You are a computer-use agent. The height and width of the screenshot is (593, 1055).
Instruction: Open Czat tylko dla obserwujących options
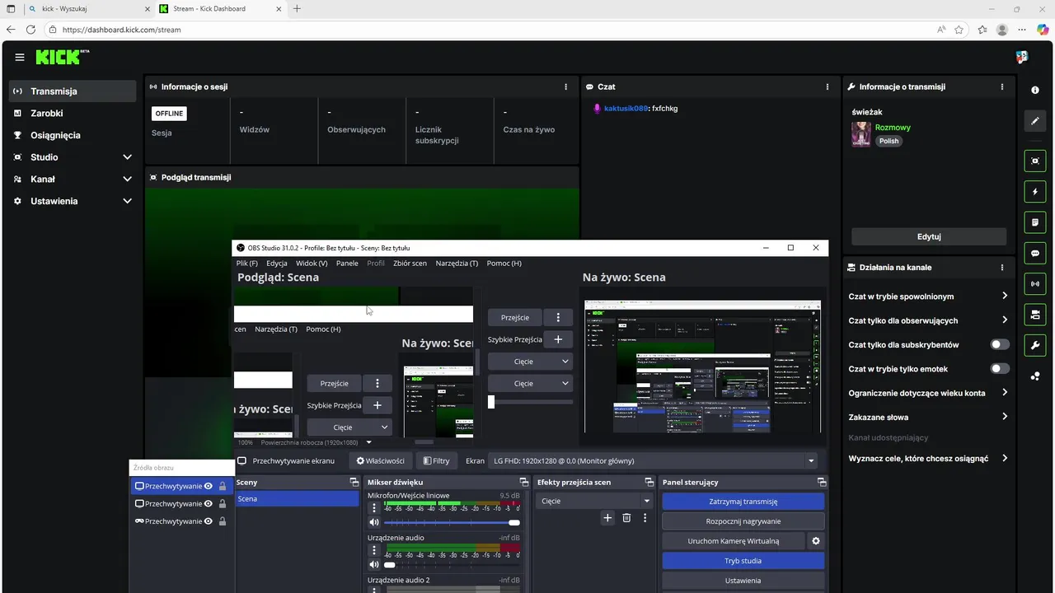(929, 320)
